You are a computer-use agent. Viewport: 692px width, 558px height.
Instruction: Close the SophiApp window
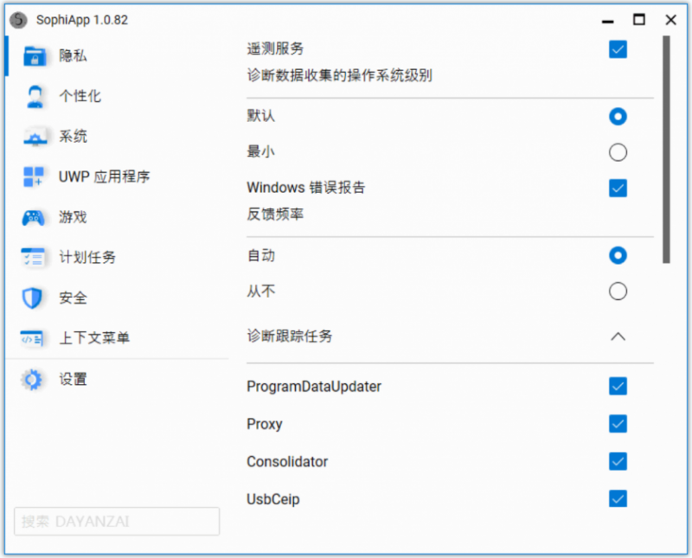(x=671, y=20)
